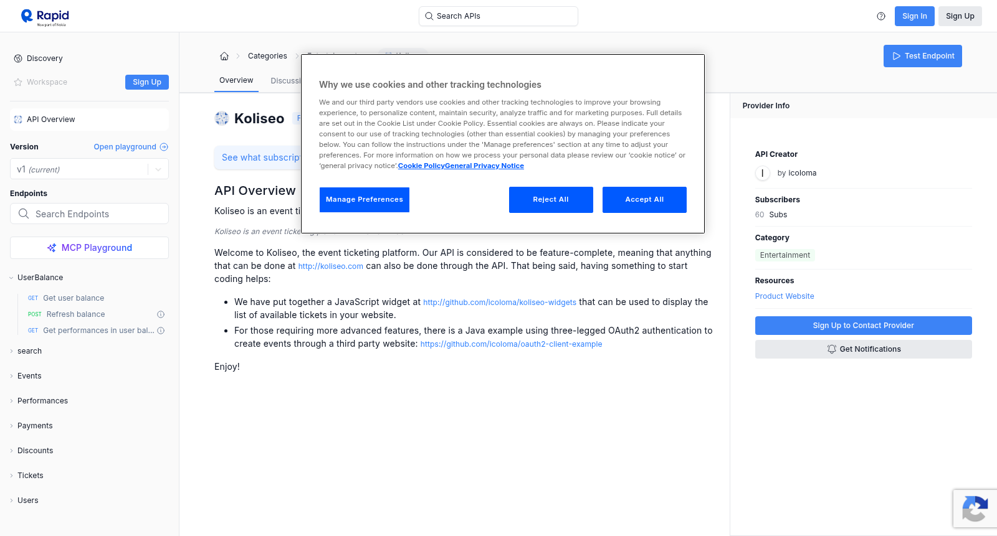This screenshot has height=536, width=997.
Task: Select API Overview in the sidebar
Action: click(89, 120)
